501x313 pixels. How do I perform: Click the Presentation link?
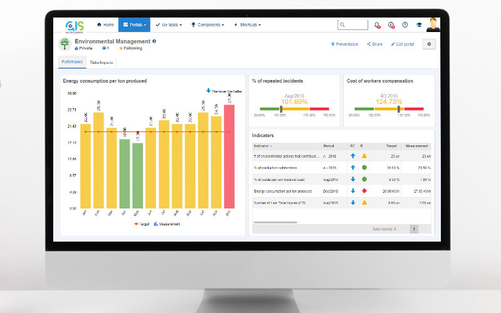click(345, 44)
